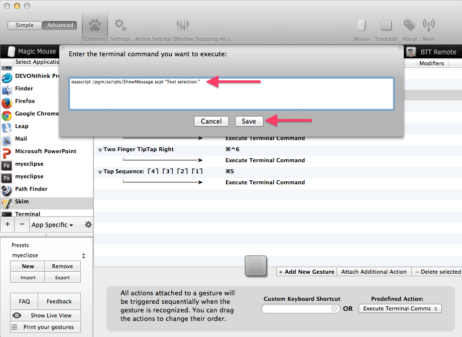Image resolution: width=462 pixels, height=337 pixels.
Task: Click Cancel in the terminal command dialog
Action: (x=211, y=121)
